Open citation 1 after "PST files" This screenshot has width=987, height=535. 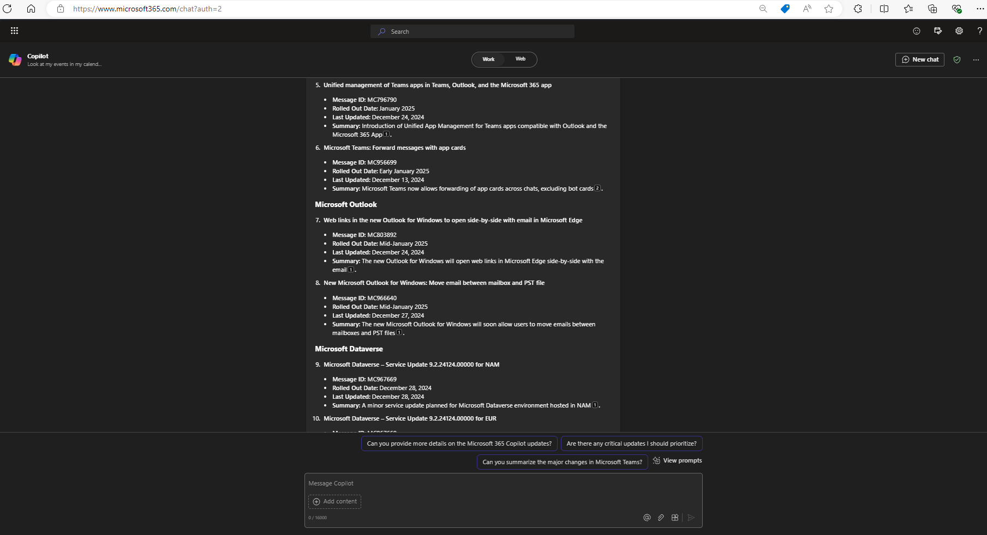point(399,333)
